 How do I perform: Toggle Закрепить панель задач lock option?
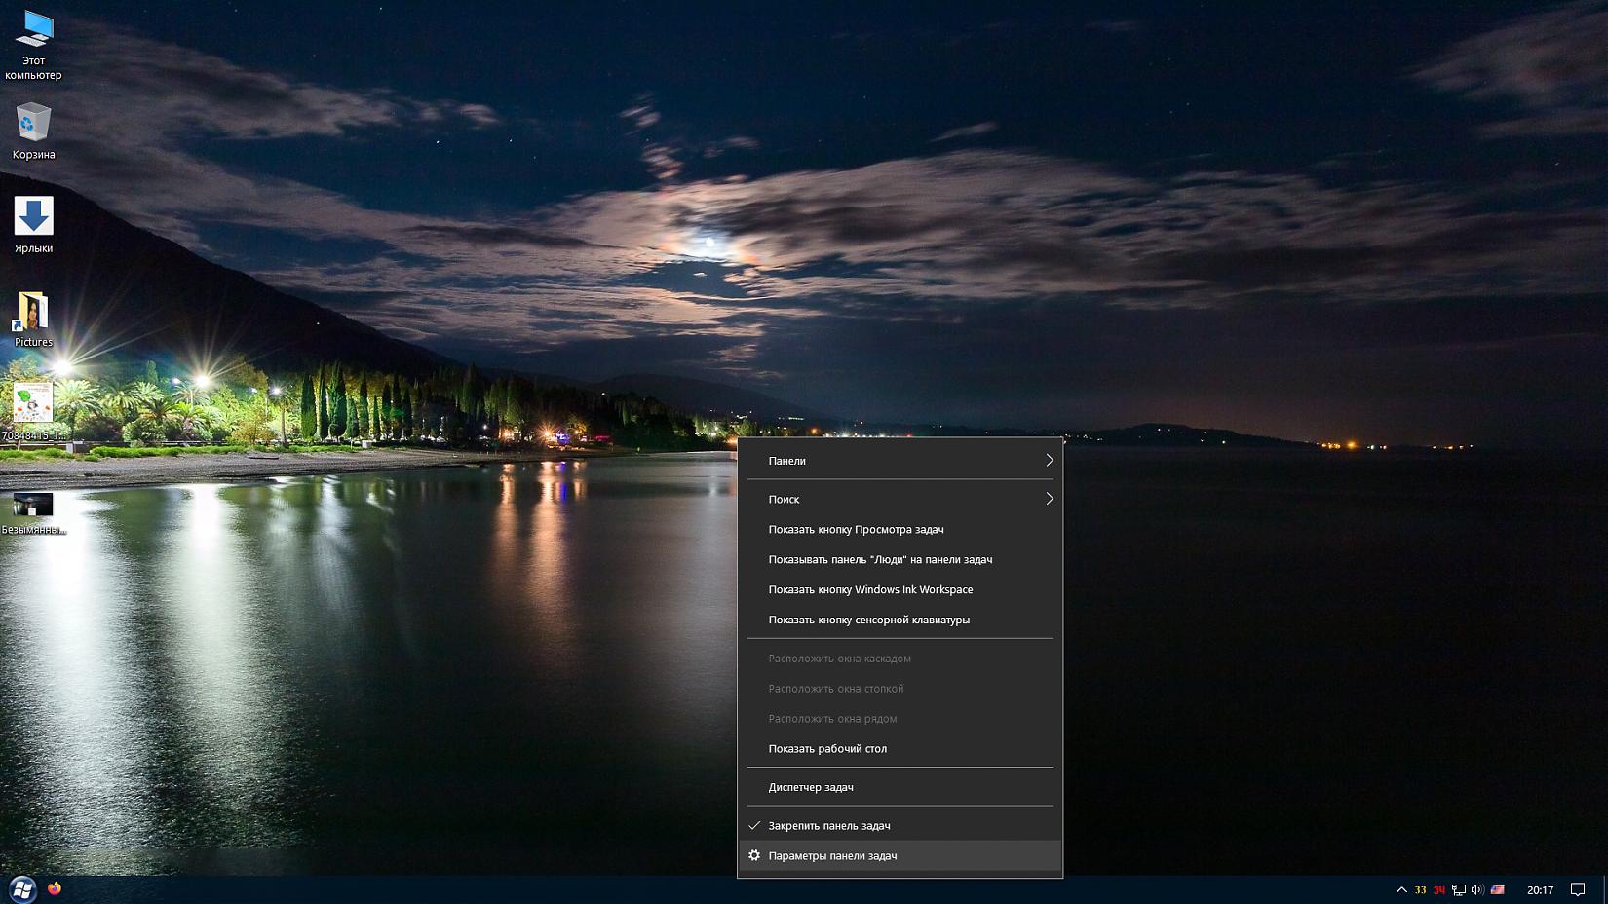(828, 825)
